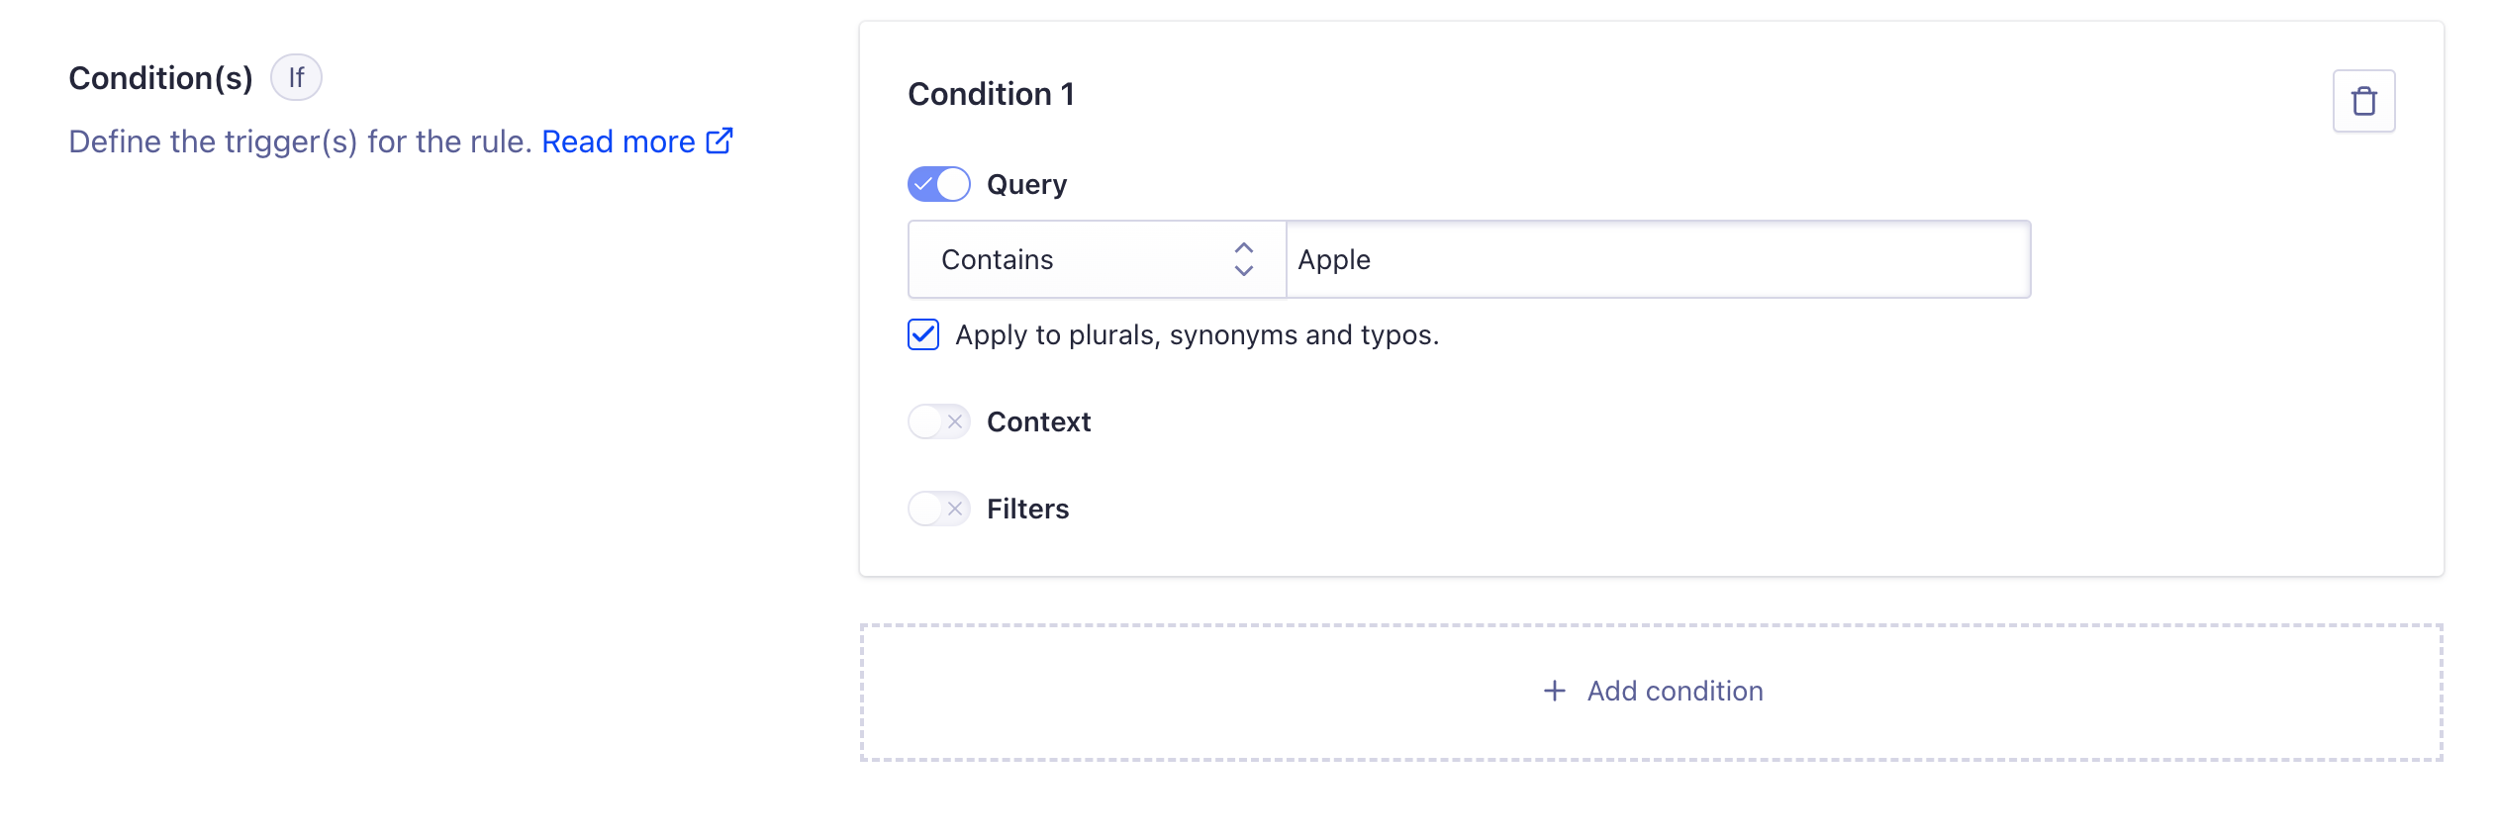Image resolution: width=2496 pixels, height=839 pixels.
Task: Click the Define the trigger(s) description text
Action: [x=301, y=141]
